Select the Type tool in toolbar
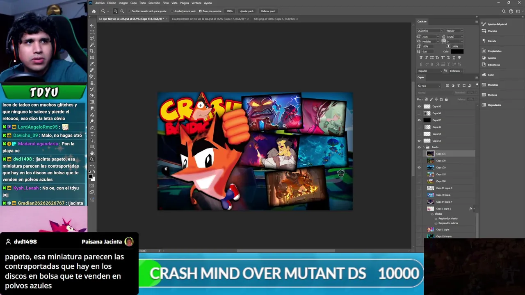525x295 pixels. click(x=92, y=134)
